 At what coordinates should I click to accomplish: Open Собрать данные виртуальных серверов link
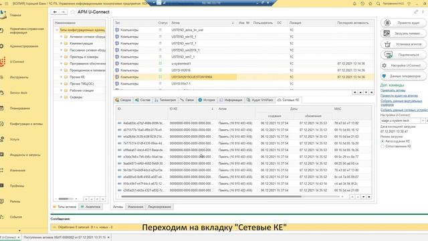pyautogui.click(x=401, y=102)
